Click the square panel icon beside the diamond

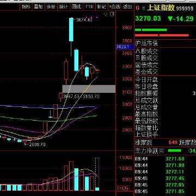pos(112,14)
